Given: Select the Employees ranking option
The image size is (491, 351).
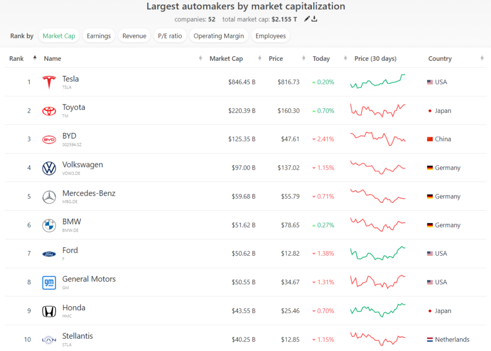Looking at the screenshot, I should tap(271, 36).
